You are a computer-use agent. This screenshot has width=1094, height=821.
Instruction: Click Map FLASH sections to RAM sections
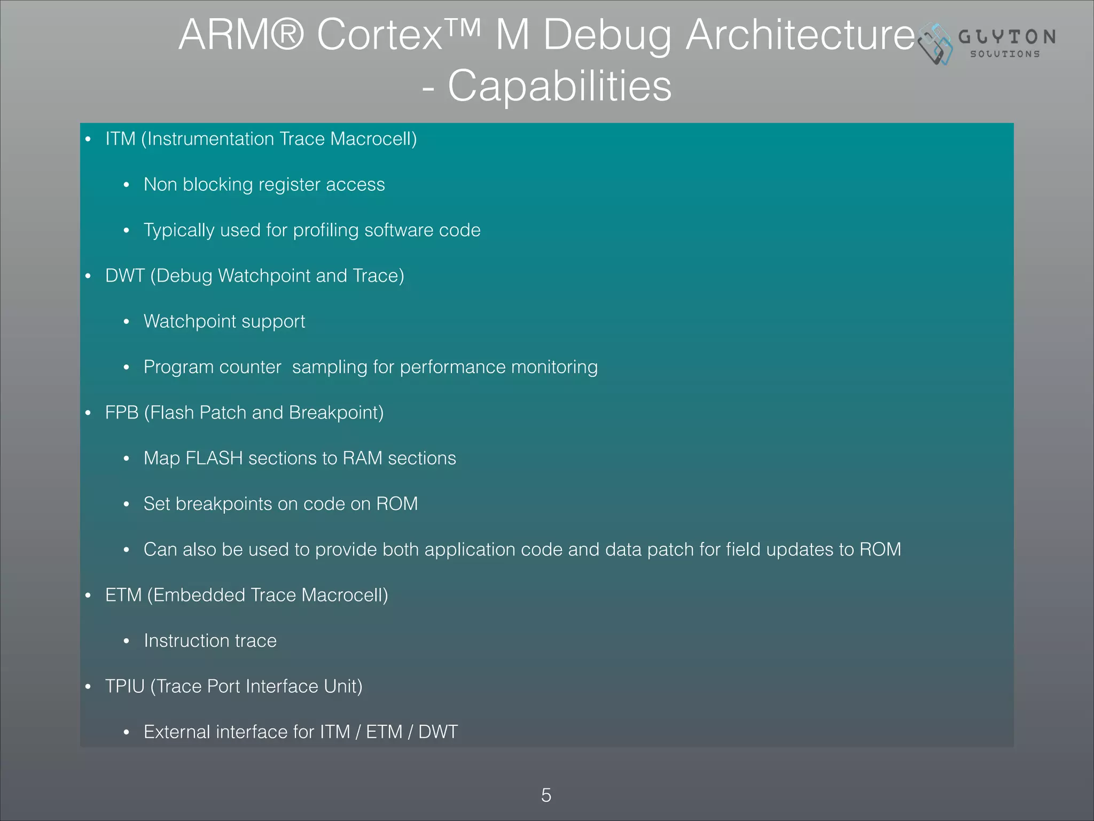[300, 459]
